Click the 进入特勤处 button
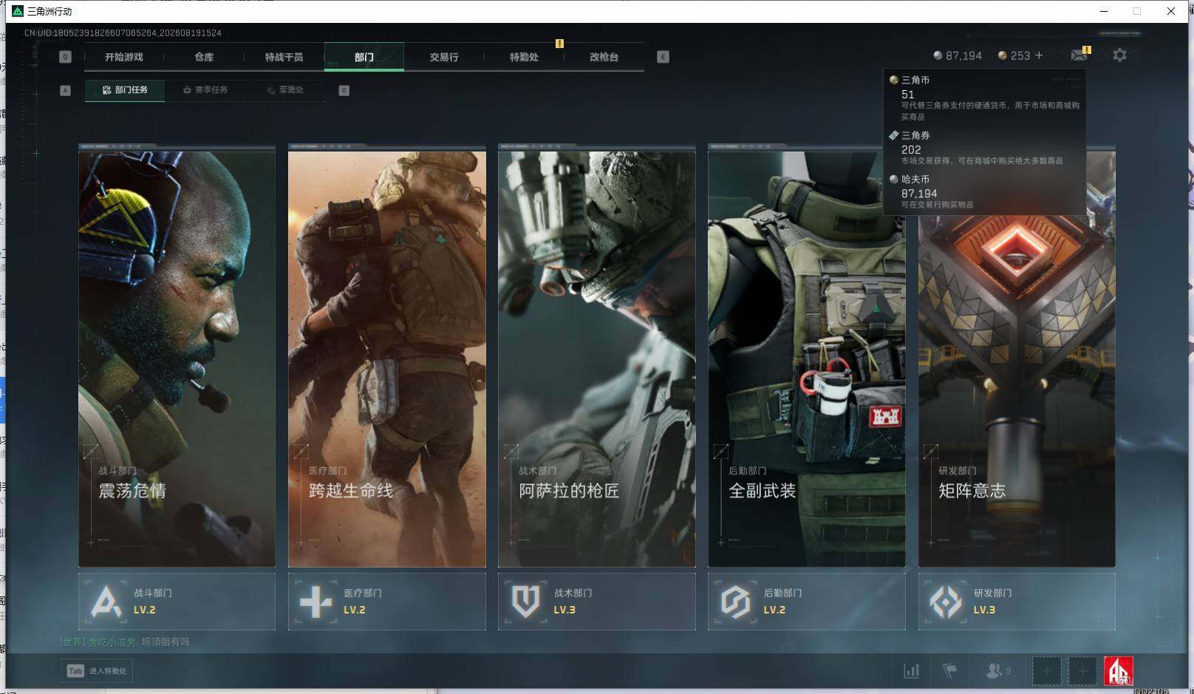The width and height of the screenshot is (1194, 694). coord(97,671)
